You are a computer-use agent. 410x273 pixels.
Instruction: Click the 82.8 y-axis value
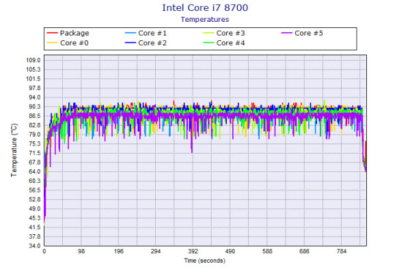click(x=35, y=125)
